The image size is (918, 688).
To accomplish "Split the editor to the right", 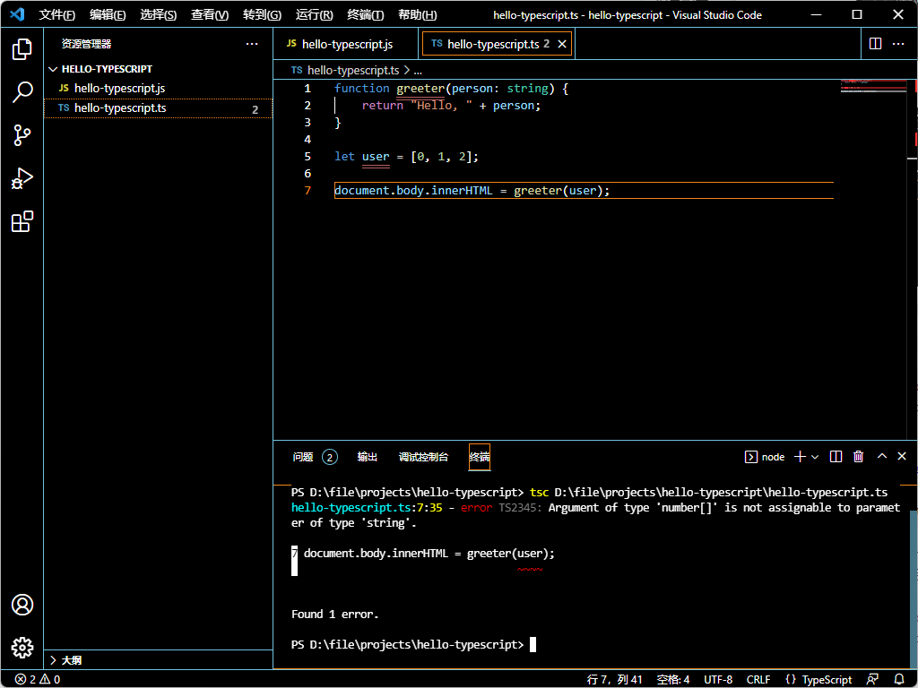I will click(876, 44).
